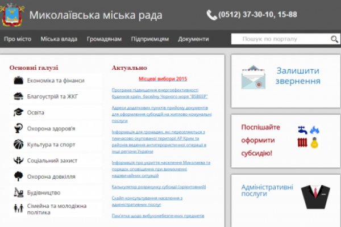
Task: Click the basketball icon for Культура та спорт
Action: (18, 145)
